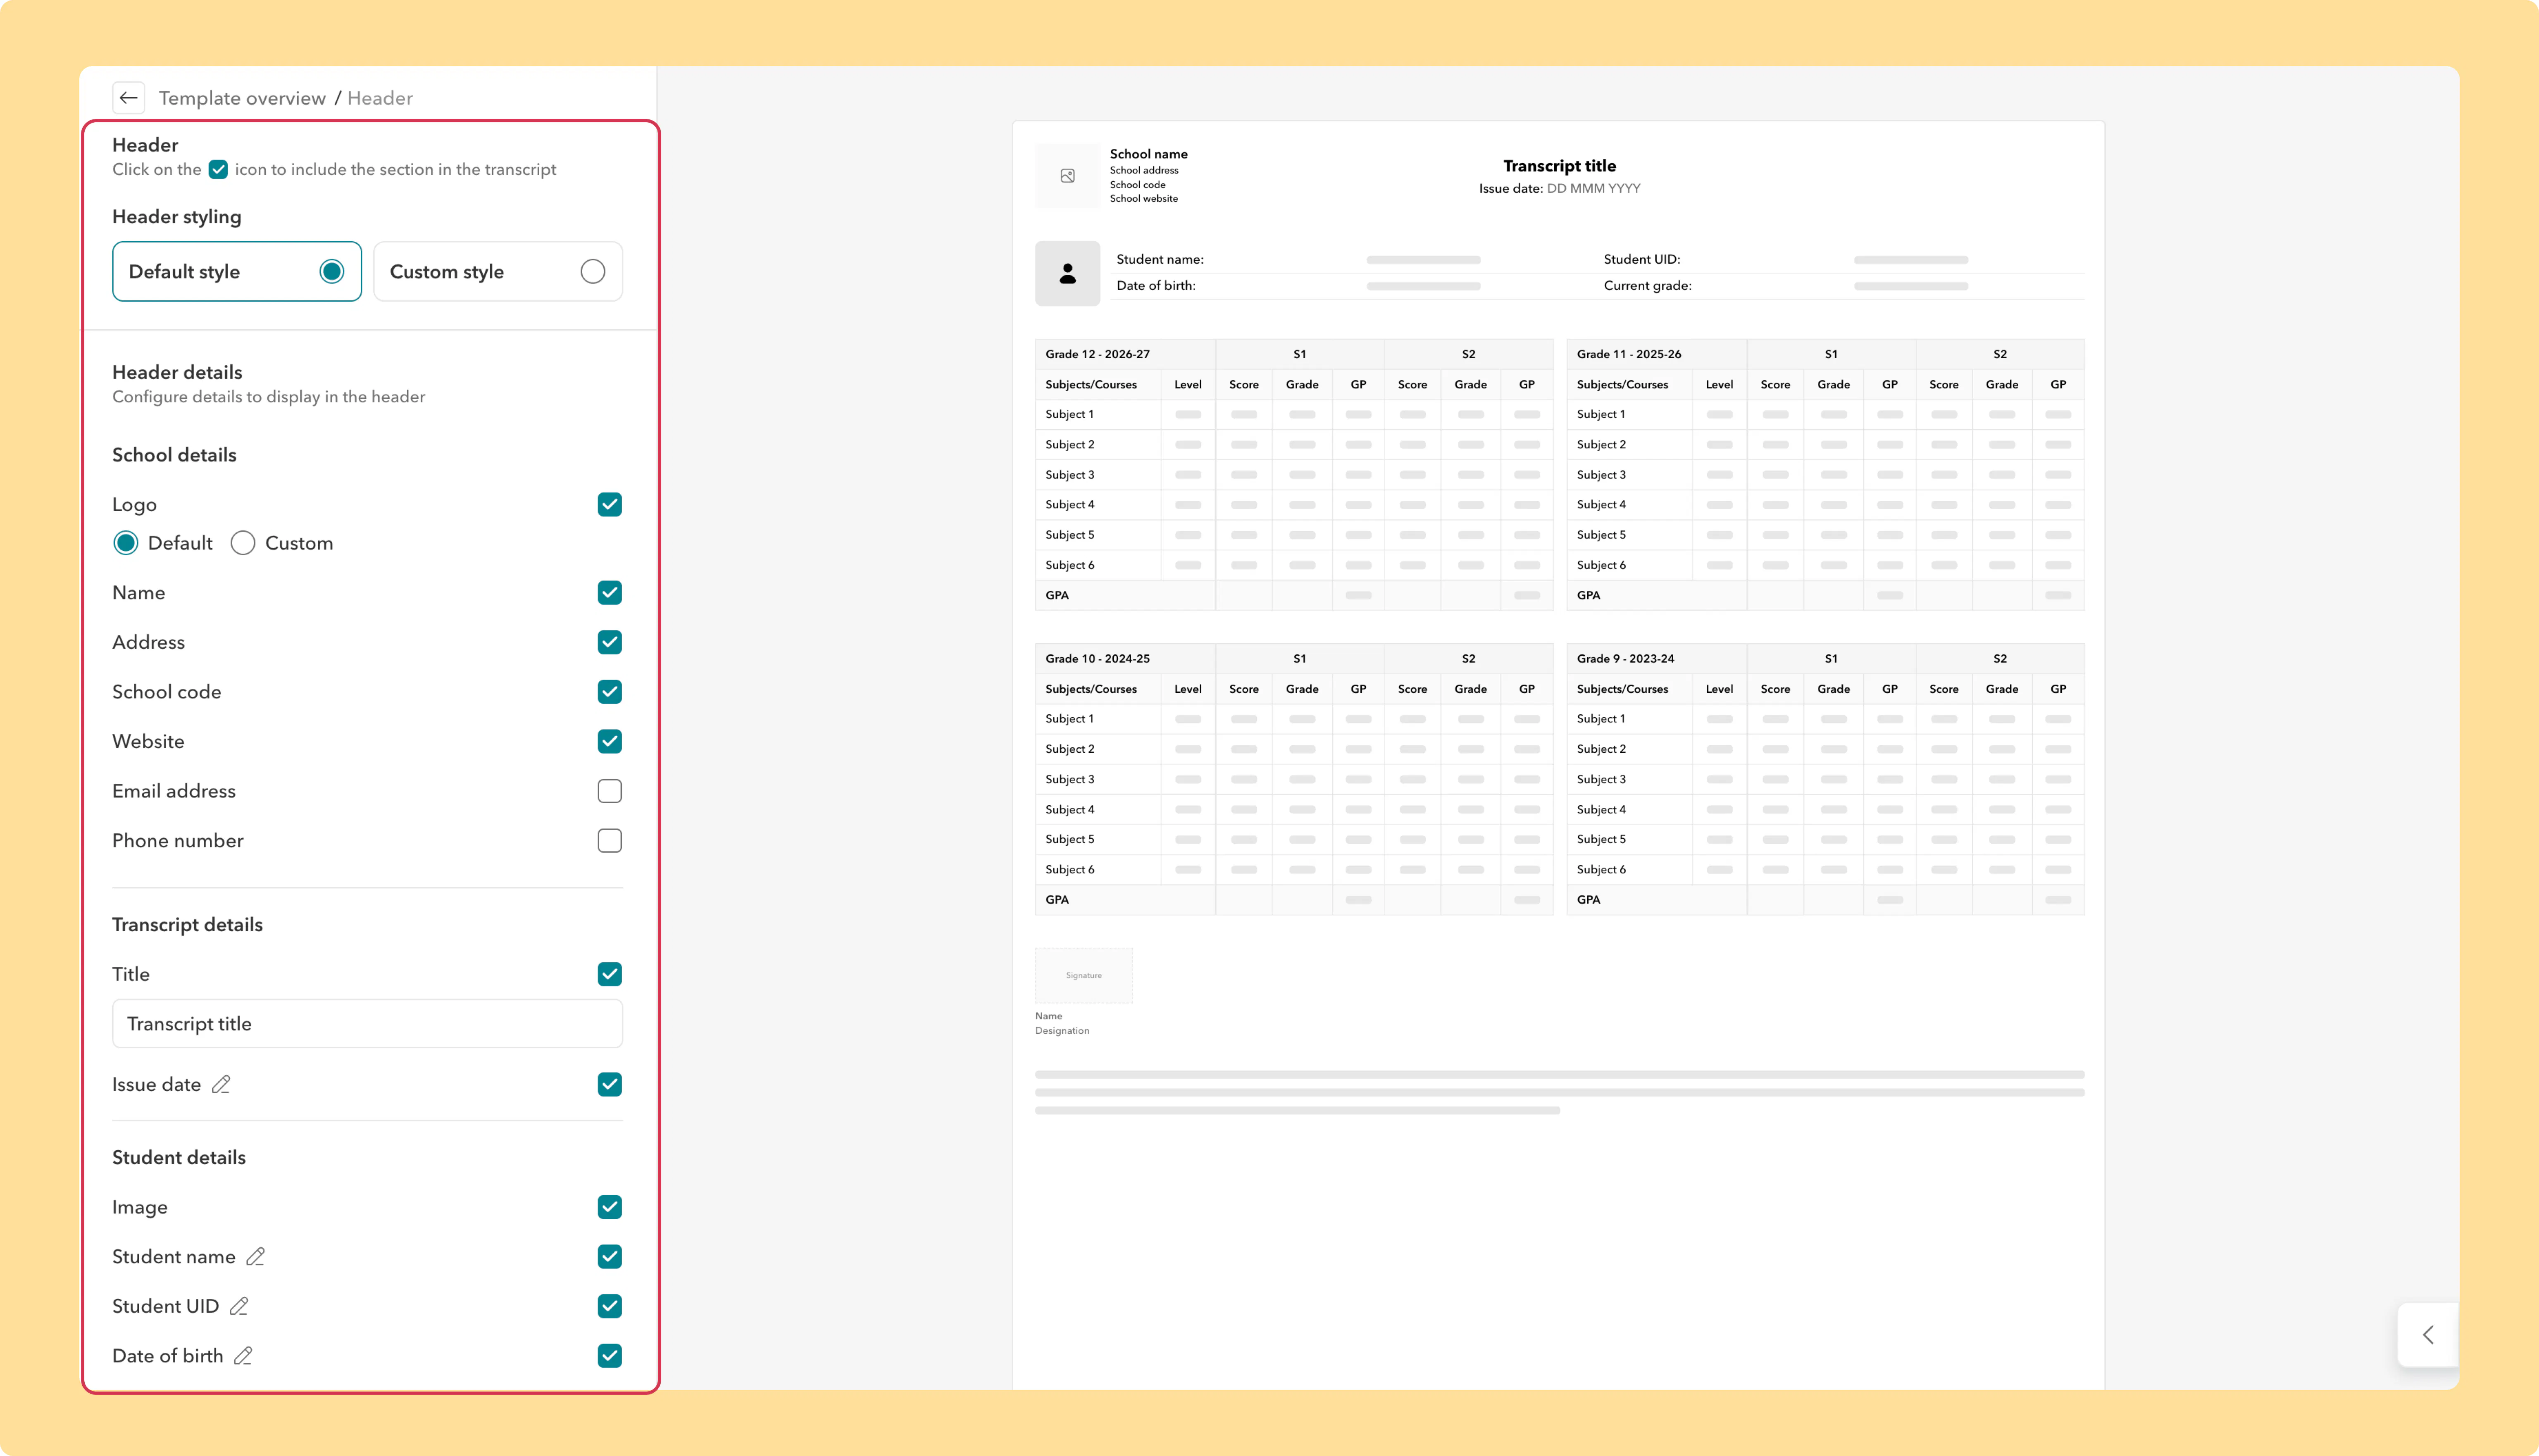The width and height of the screenshot is (2539, 1456).
Task: Click the Student UID label in preview
Action: click(1642, 260)
